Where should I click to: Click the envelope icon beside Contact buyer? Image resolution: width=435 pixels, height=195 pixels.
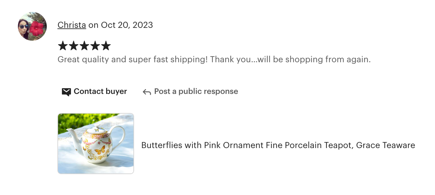pyautogui.click(x=66, y=92)
